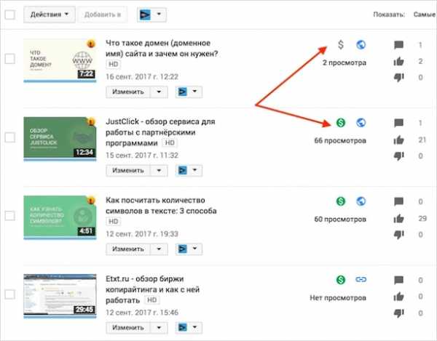The height and width of the screenshot is (341, 437).
Task: Check the box for JustClick video
Action: 10,137
